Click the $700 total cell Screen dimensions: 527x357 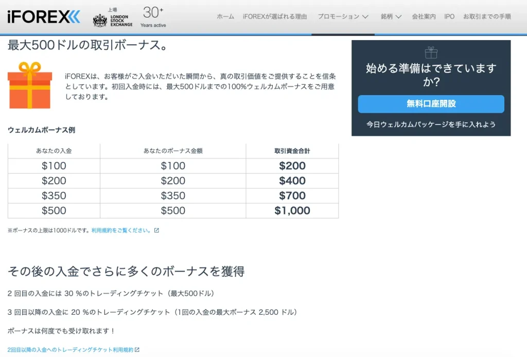pyautogui.click(x=292, y=195)
